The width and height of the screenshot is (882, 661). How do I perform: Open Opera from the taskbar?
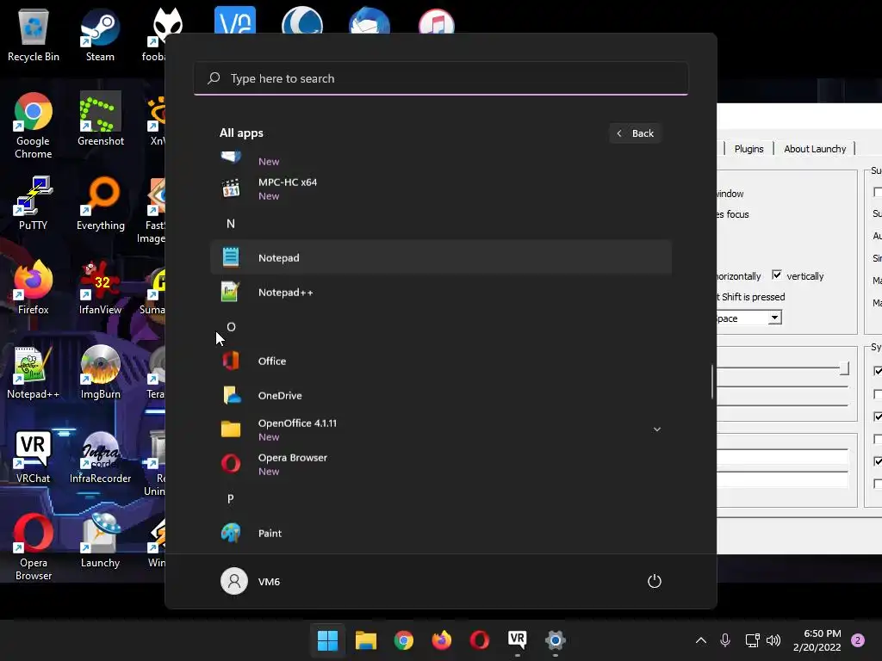click(x=479, y=639)
